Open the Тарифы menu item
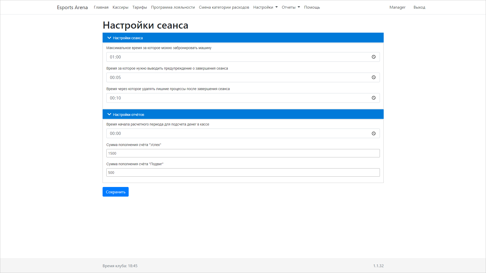This screenshot has height=273, width=486. (x=140, y=7)
